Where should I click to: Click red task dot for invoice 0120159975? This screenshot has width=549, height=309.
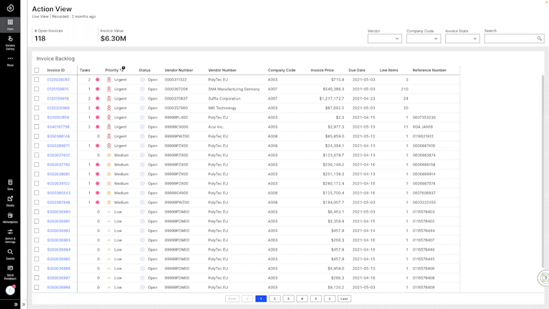coord(97,89)
